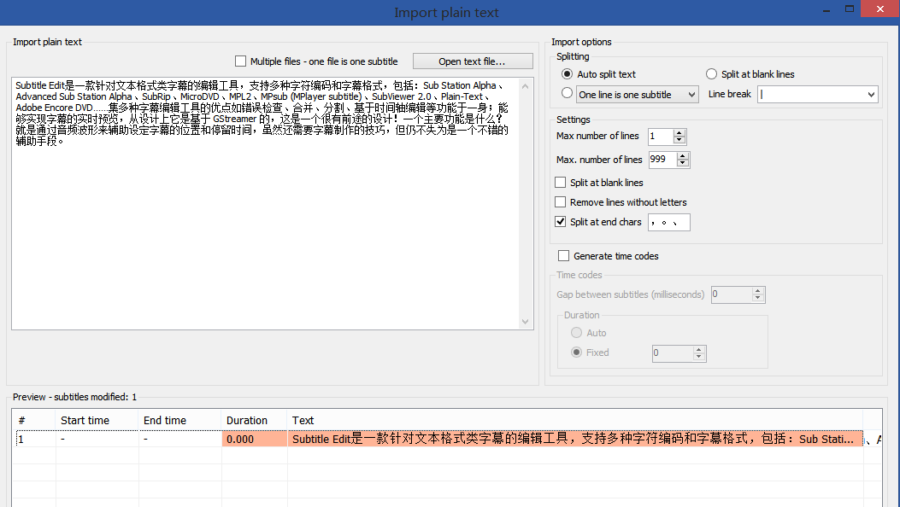Click the Start time column header

(x=85, y=420)
